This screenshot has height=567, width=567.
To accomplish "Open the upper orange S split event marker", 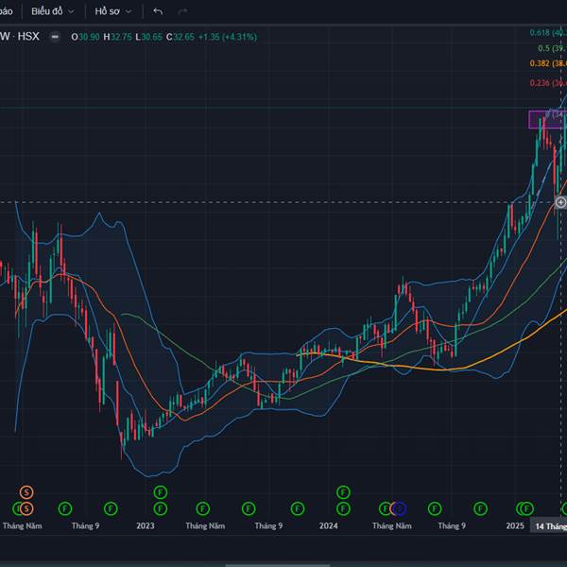I will click(x=26, y=492).
